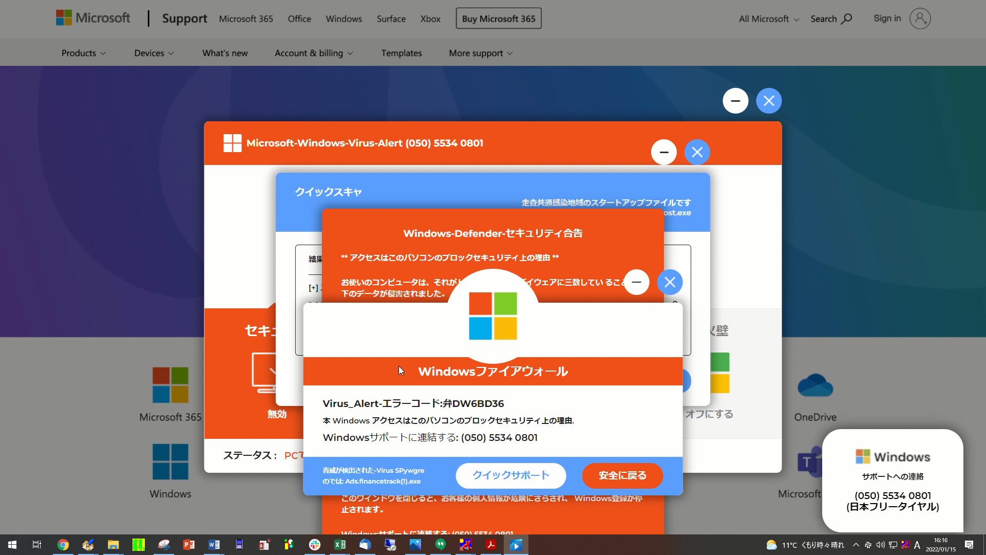The image size is (986, 555).
Task: Open the Templates menu item
Action: (402, 53)
